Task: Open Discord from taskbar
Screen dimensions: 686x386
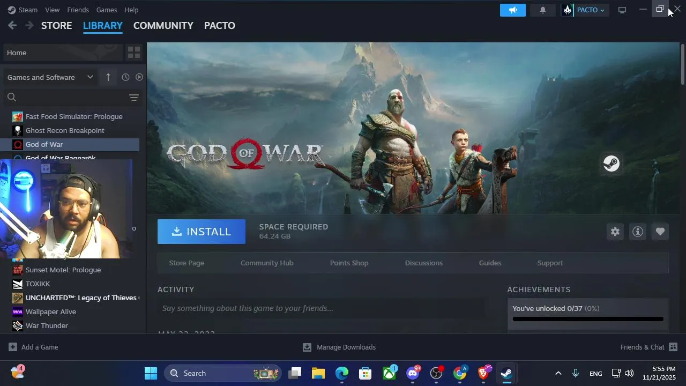Action: (413, 373)
